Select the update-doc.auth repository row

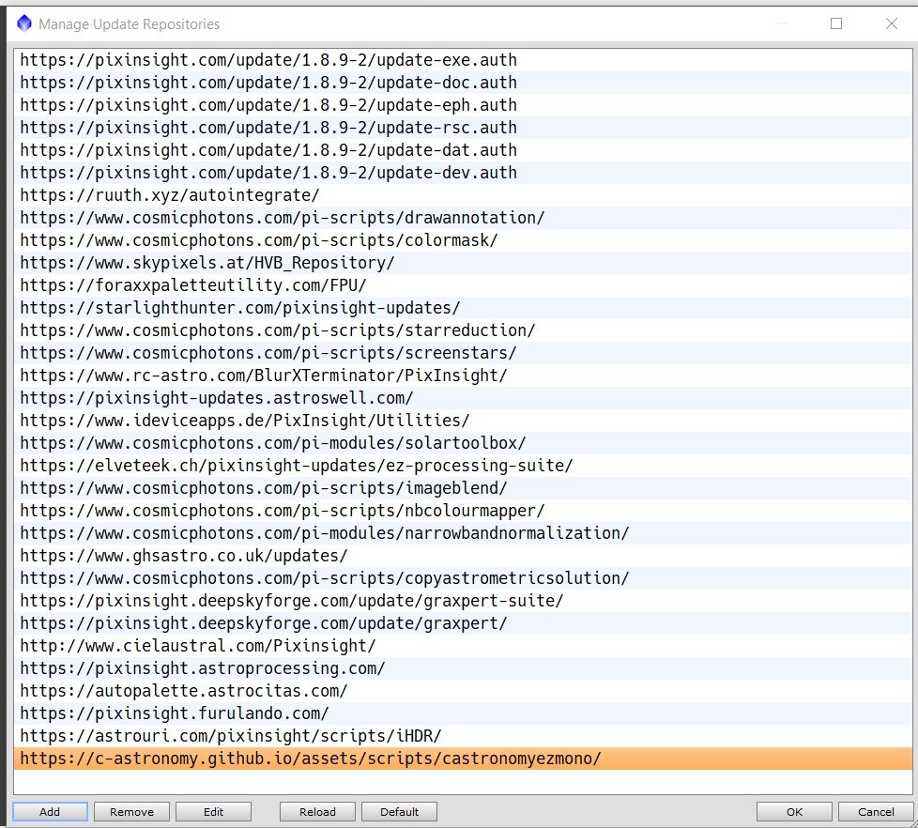click(x=463, y=83)
